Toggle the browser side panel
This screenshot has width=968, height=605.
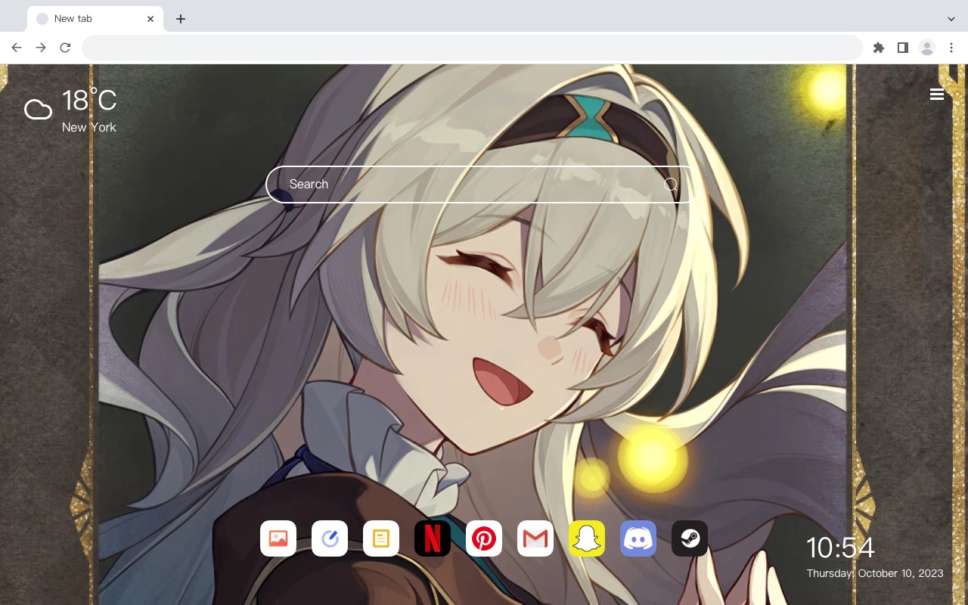(x=903, y=48)
